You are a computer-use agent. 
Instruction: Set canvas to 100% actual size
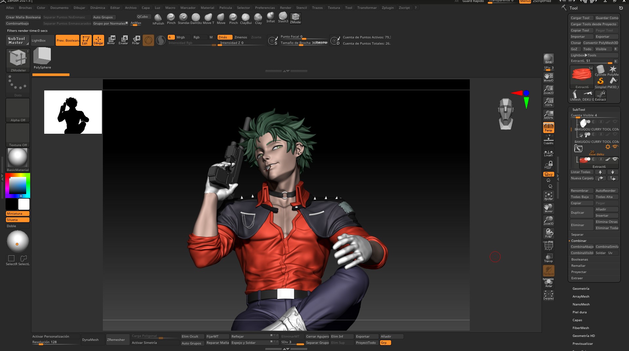coord(548,102)
